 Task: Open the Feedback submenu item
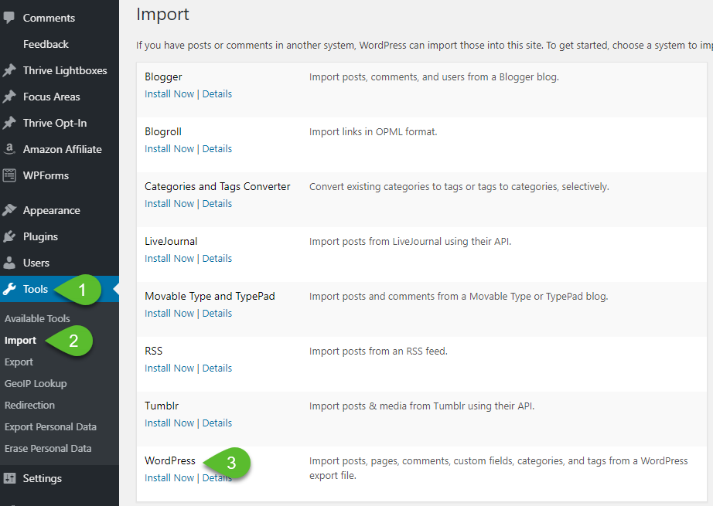46,44
